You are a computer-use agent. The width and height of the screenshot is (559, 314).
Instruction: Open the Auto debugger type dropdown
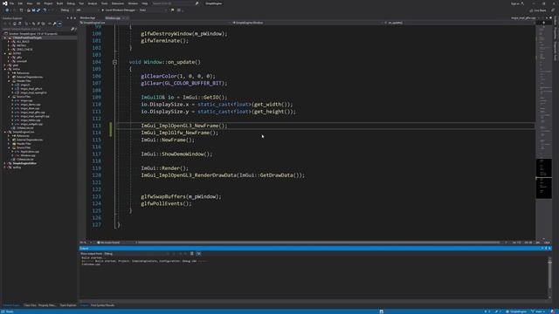153,10
